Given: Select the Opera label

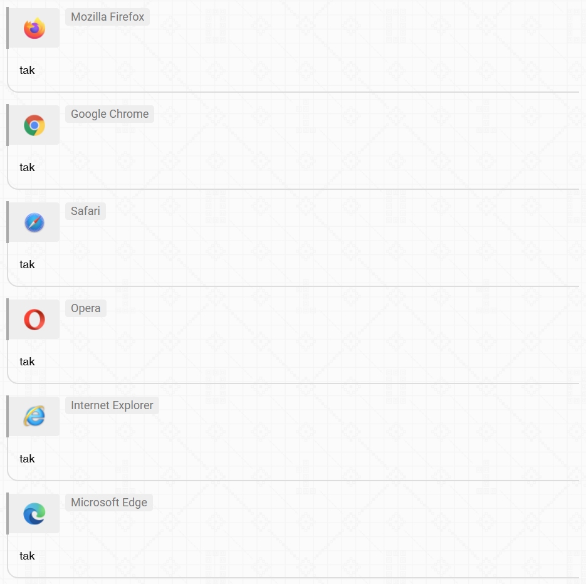Looking at the screenshot, I should pyautogui.click(x=86, y=308).
